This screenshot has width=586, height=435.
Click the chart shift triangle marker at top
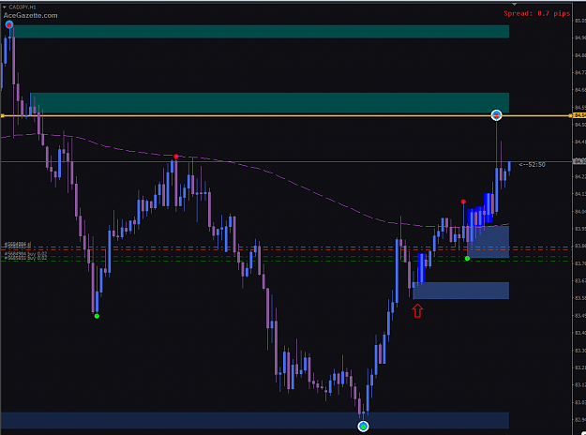tap(515, 5)
